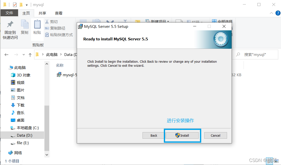The image size is (281, 165).
Task: Click the Up directory arrow
Action: pyautogui.click(x=30, y=55)
